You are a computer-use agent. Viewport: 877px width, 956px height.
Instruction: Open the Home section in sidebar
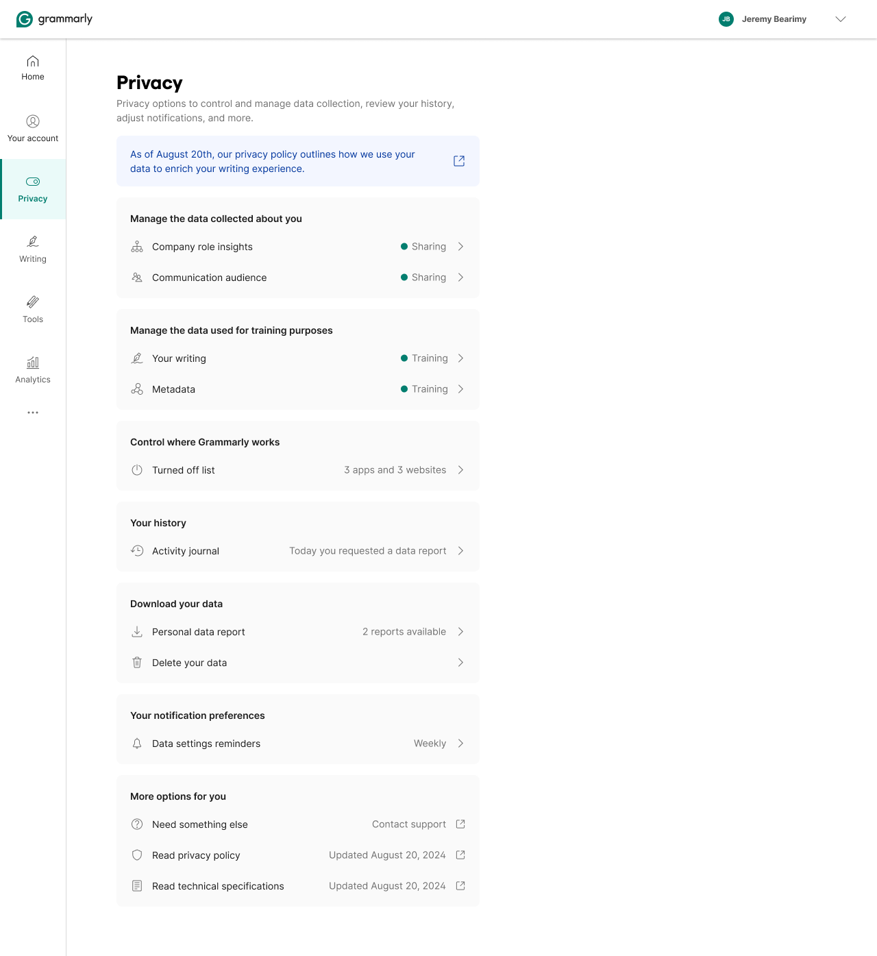point(32,66)
